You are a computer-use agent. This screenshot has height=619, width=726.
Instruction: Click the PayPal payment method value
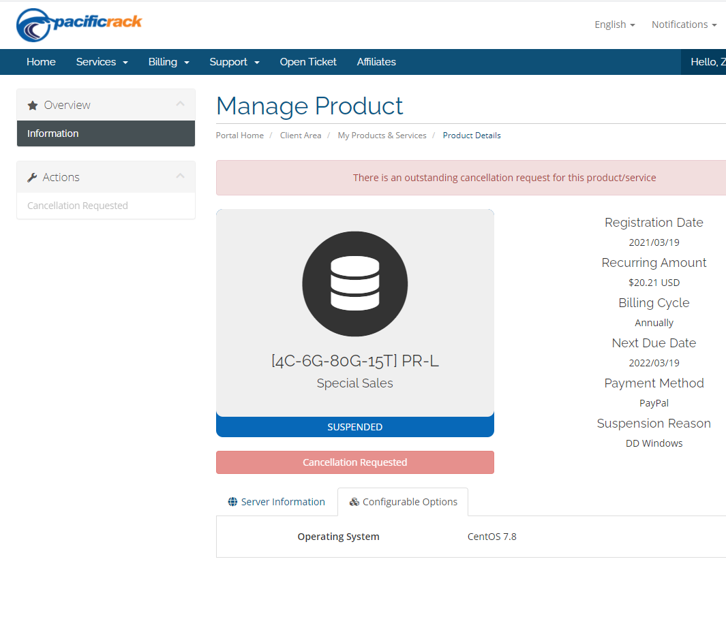coord(654,403)
